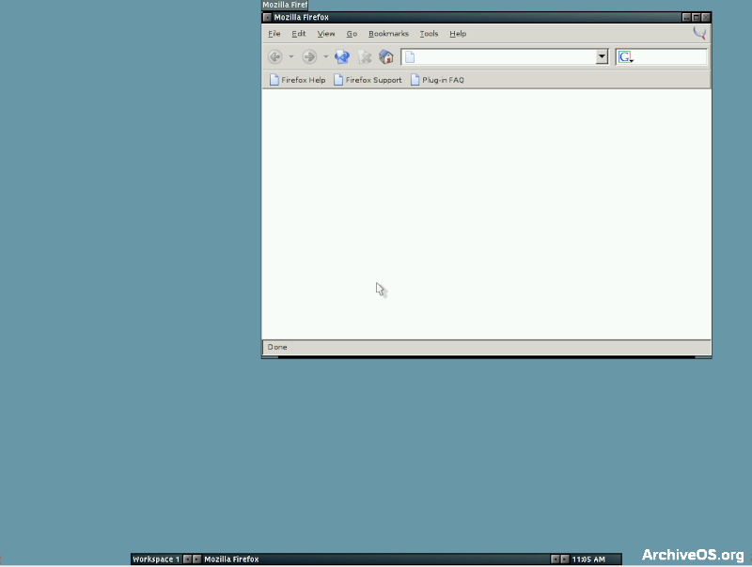Click the page icon in the address bar
Viewport: 752px width, 567px height.
[410, 57]
